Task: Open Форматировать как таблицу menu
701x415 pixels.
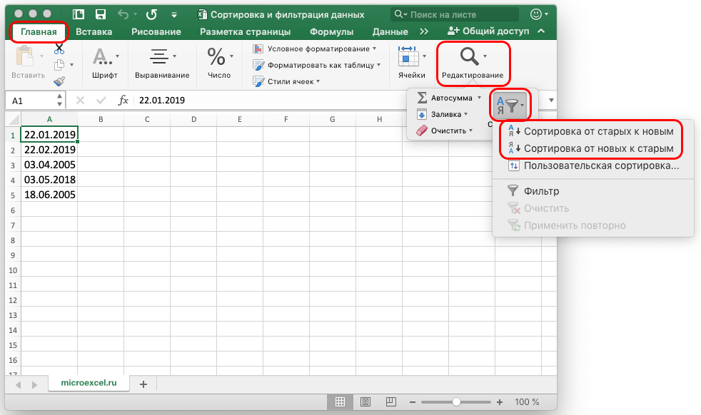Action: click(x=316, y=65)
